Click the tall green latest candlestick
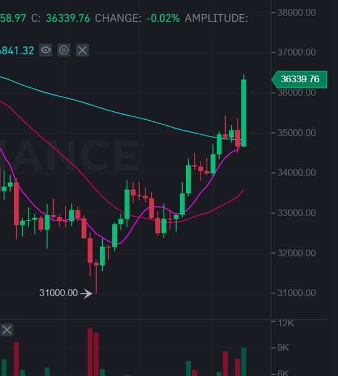The height and width of the screenshot is (376, 338). click(x=244, y=112)
